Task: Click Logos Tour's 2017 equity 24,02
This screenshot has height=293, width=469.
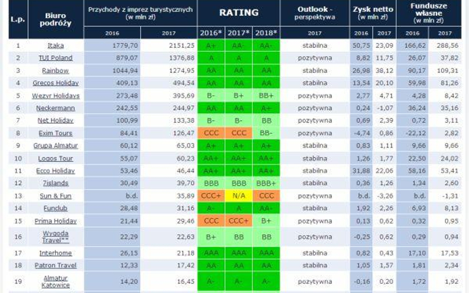Action: (x=449, y=159)
